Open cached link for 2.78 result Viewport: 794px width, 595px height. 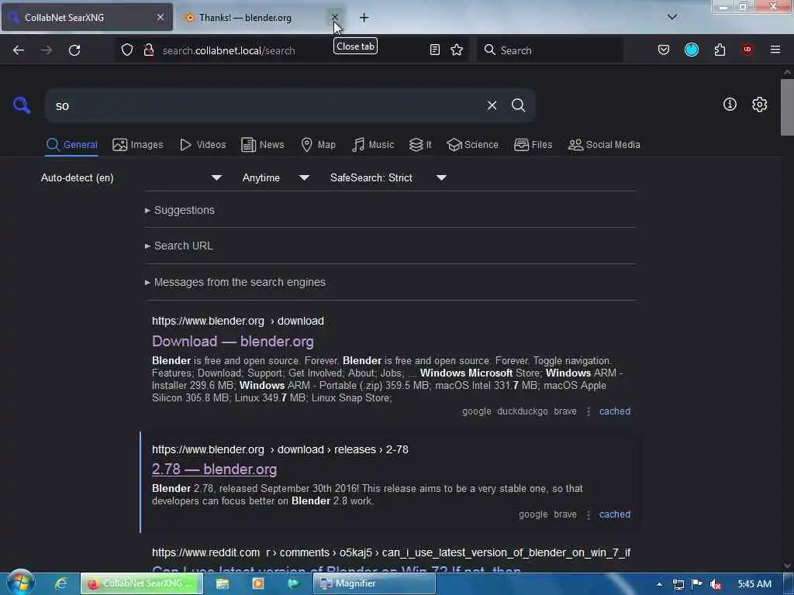pos(615,514)
